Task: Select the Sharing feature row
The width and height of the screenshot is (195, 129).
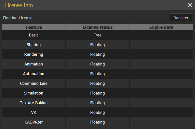Action: coord(34,45)
